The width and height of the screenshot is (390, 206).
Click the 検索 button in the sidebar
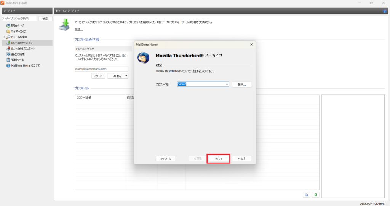click(x=45, y=18)
